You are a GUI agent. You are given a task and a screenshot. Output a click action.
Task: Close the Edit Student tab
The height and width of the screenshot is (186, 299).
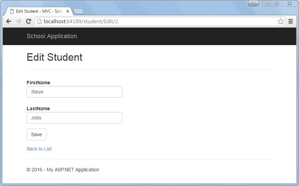pyautogui.click(x=68, y=11)
